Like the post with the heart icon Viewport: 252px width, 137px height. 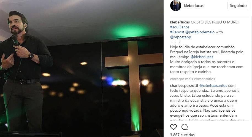[174, 127]
